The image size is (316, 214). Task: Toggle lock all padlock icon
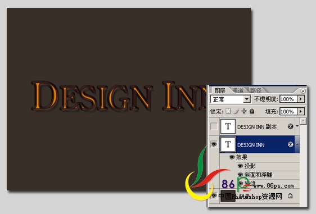click(x=252, y=111)
